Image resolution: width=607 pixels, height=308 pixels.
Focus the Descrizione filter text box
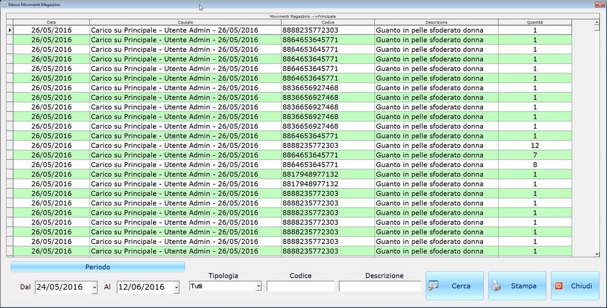pyautogui.click(x=379, y=286)
